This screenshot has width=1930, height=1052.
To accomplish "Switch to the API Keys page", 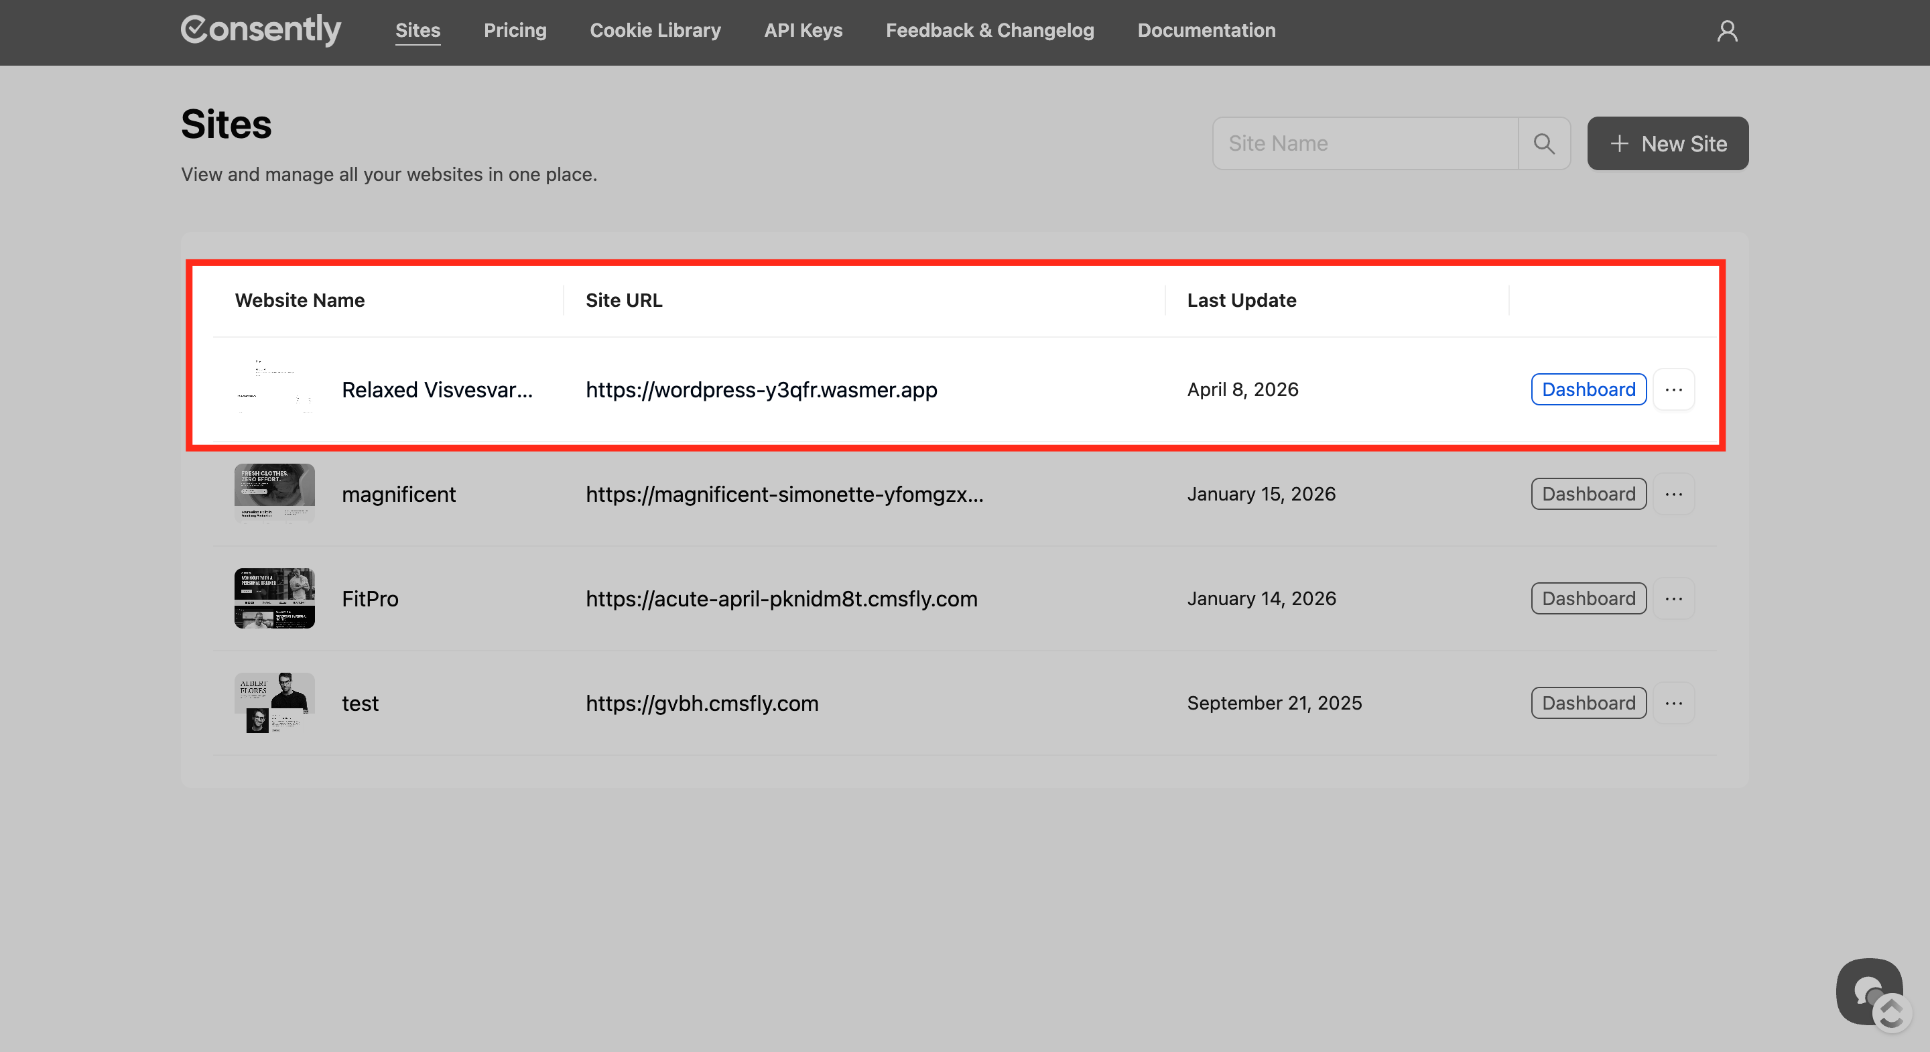I will tap(803, 30).
